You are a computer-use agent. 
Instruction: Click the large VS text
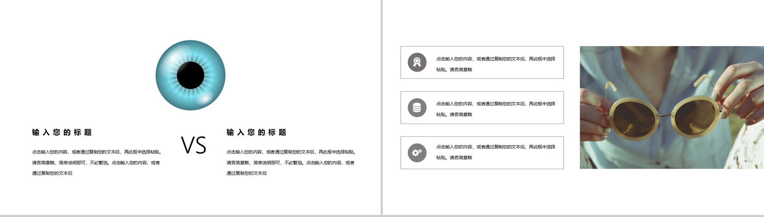point(194,145)
